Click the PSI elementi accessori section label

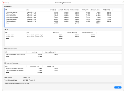pyautogui.click(x=12, y=63)
